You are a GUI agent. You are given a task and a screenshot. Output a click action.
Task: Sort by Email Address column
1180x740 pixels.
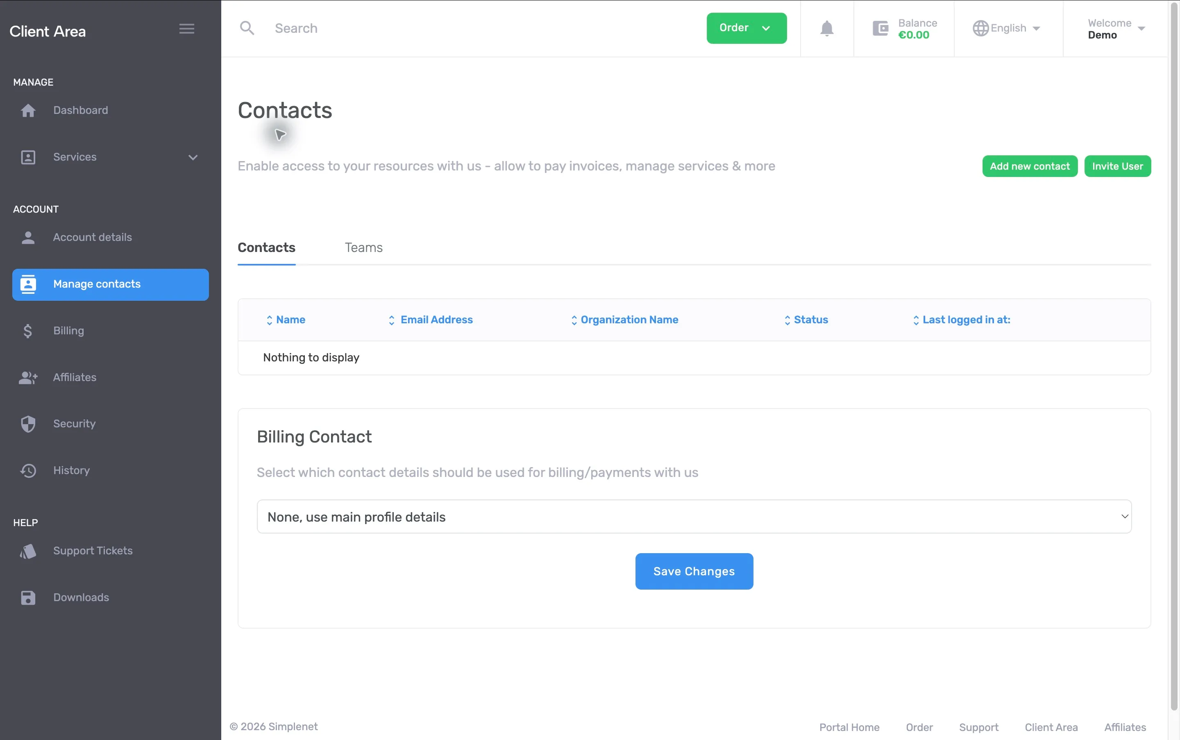431,320
